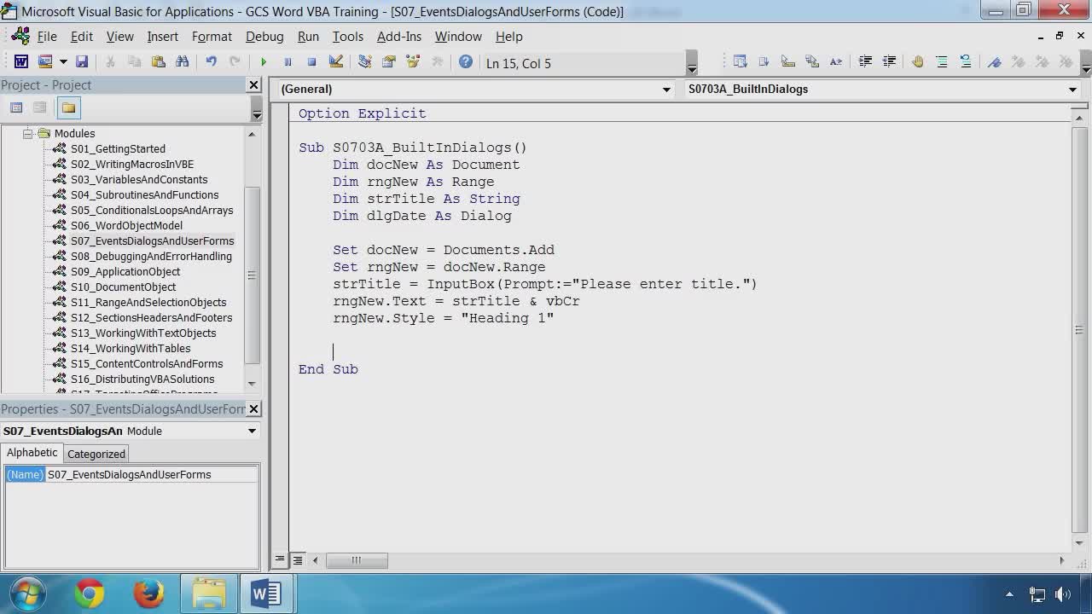
Task: Run the macro with the green play icon
Action: [x=264, y=61]
